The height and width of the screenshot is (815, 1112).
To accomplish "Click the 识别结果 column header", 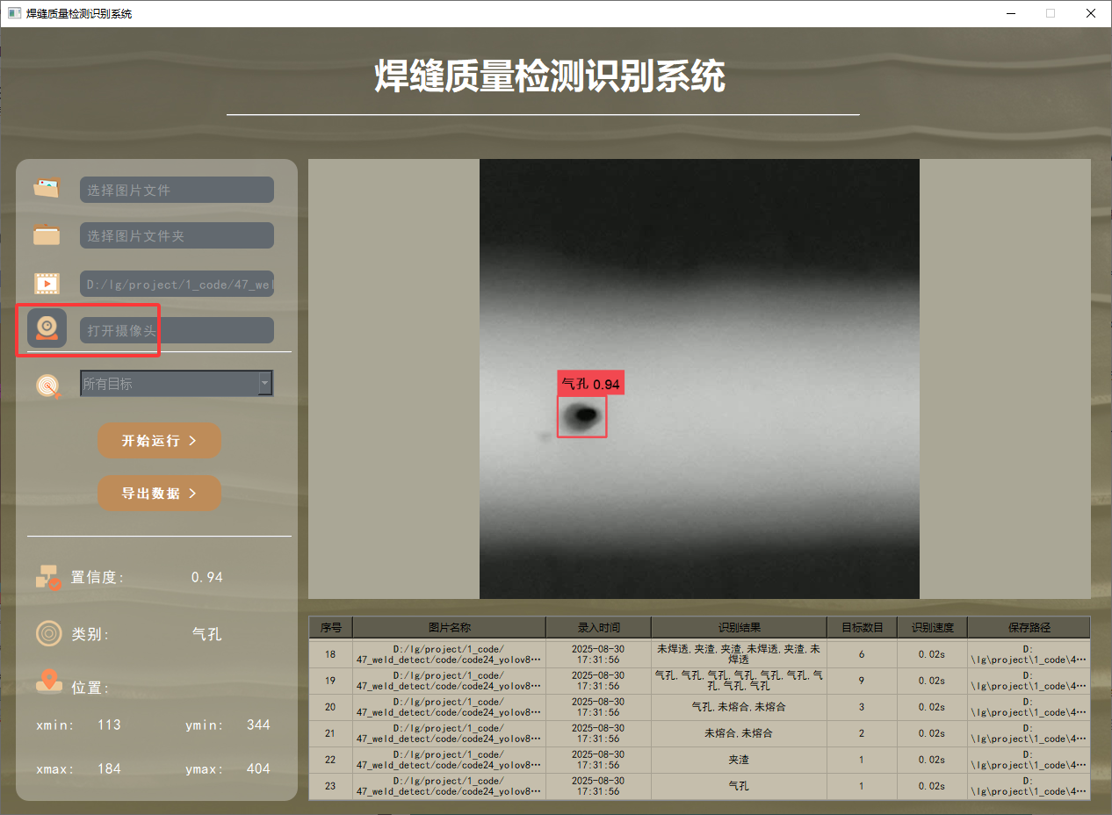I will coord(739,627).
